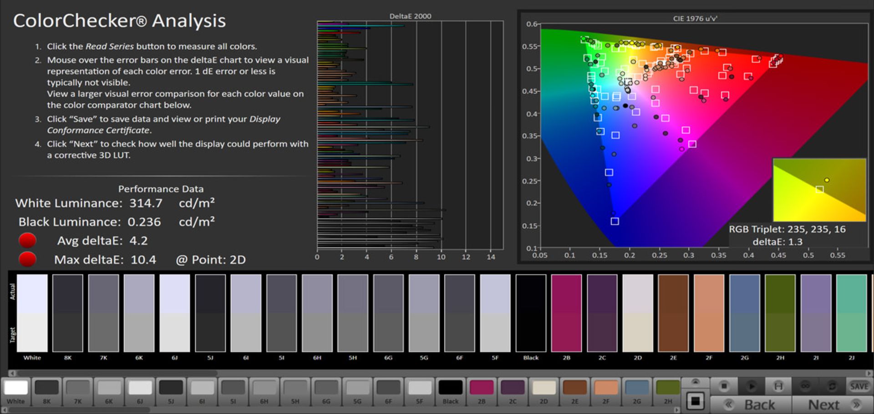
Task: Click the 2D actual/target comparison patch
Action: pyautogui.click(x=638, y=313)
